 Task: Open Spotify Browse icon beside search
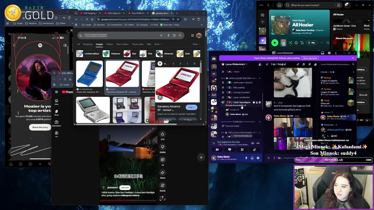339,5
